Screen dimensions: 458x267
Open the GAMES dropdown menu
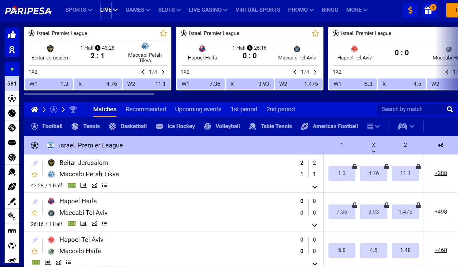click(138, 10)
